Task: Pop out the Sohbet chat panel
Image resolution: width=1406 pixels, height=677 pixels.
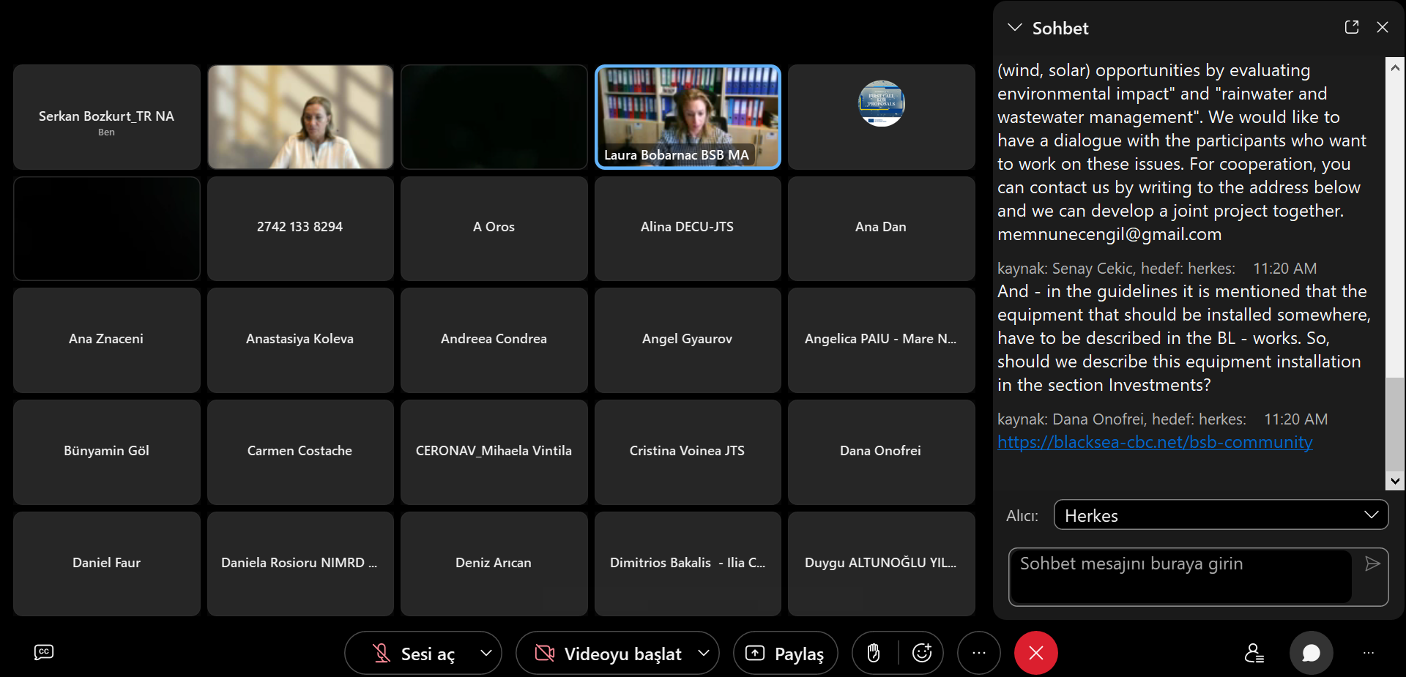Action: coord(1352,27)
